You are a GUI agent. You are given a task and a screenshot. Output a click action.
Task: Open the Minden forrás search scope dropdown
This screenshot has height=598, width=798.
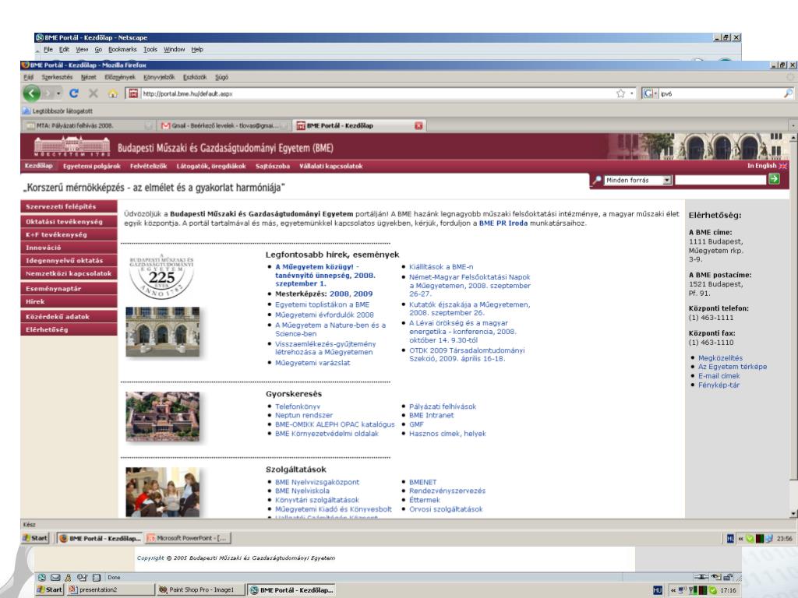click(637, 180)
